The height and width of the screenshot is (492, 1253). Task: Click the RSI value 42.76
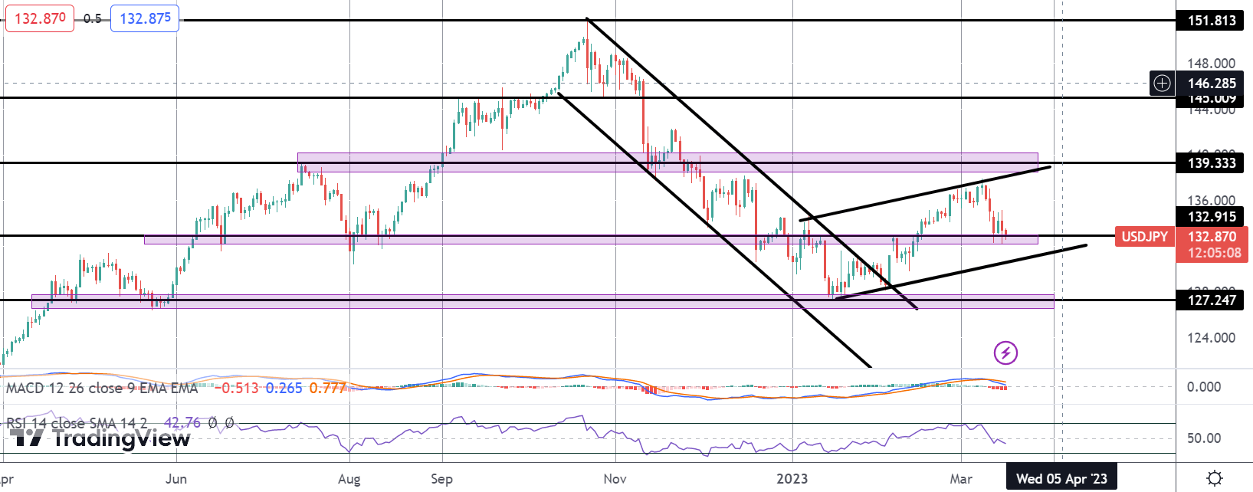[182, 422]
